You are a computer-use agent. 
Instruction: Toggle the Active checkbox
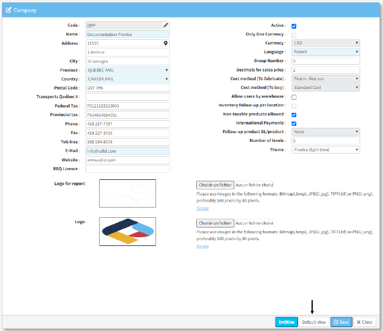pos(294,26)
